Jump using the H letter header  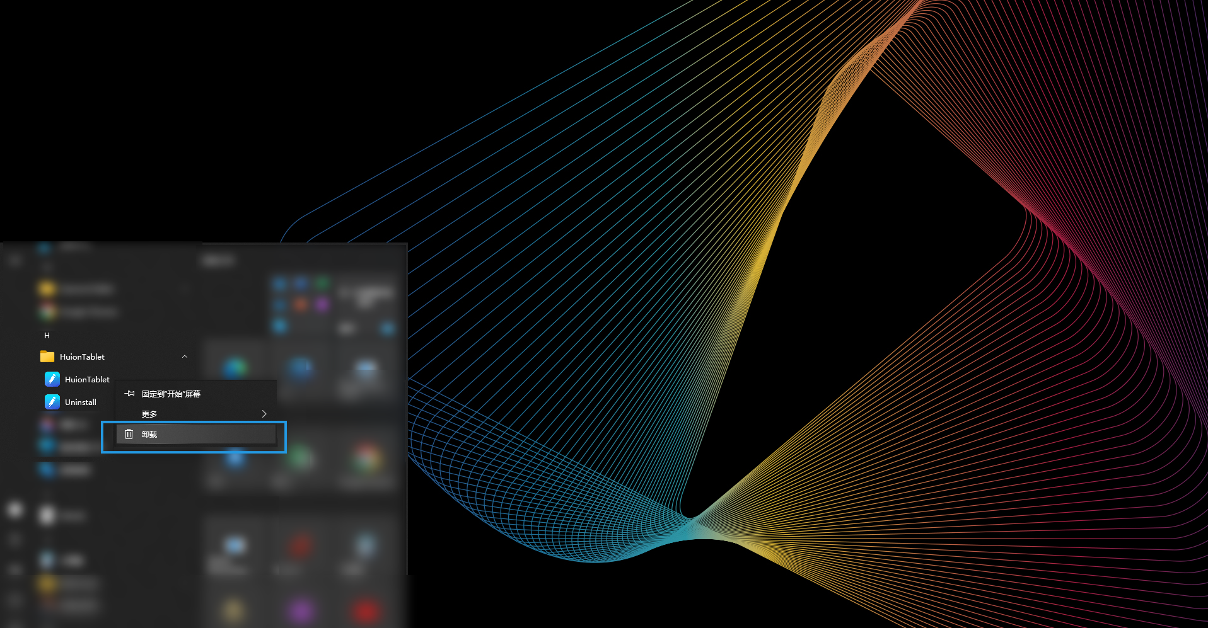pyautogui.click(x=47, y=336)
